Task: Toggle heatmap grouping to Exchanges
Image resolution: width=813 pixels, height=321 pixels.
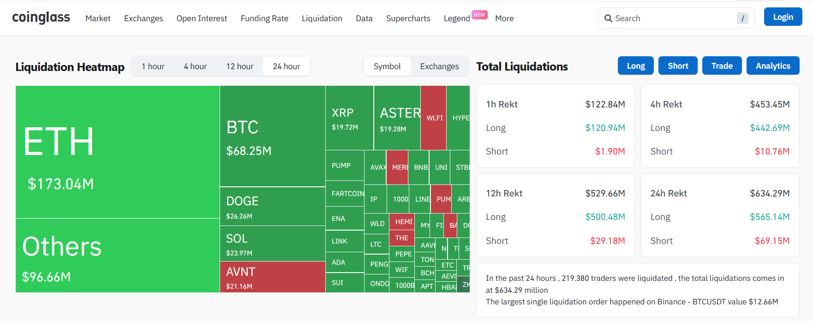Action: [x=439, y=66]
